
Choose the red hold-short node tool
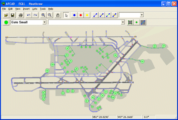click(x=81, y=15)
